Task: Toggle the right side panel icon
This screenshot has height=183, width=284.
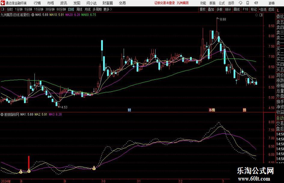Action: pos(261,15)
